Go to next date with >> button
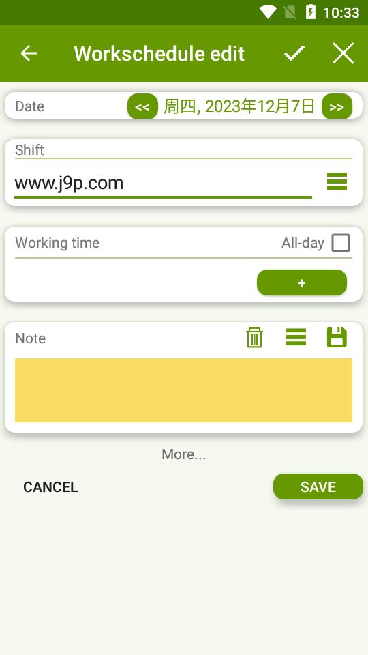 coord(337,106)
